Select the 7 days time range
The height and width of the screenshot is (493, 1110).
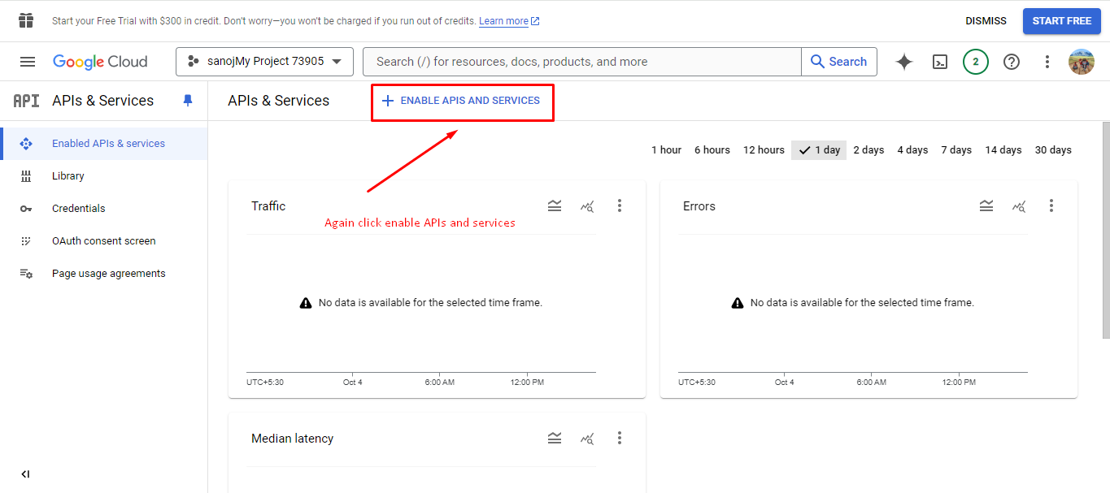956,150
